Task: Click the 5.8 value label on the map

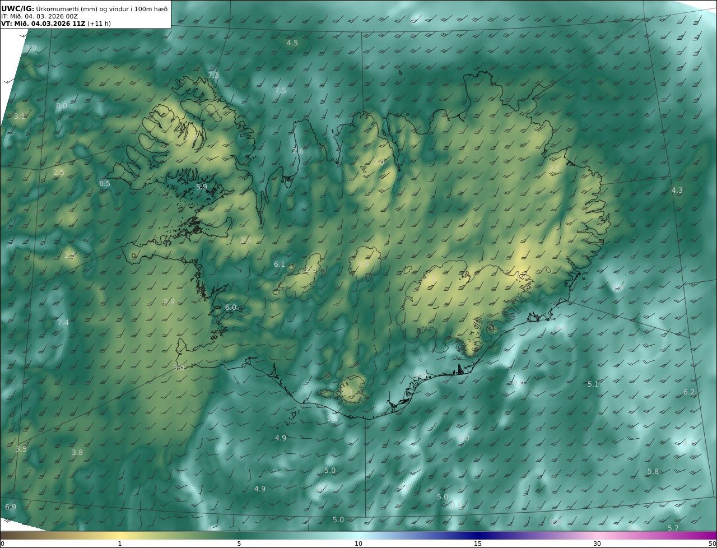Action: point(653,472)
